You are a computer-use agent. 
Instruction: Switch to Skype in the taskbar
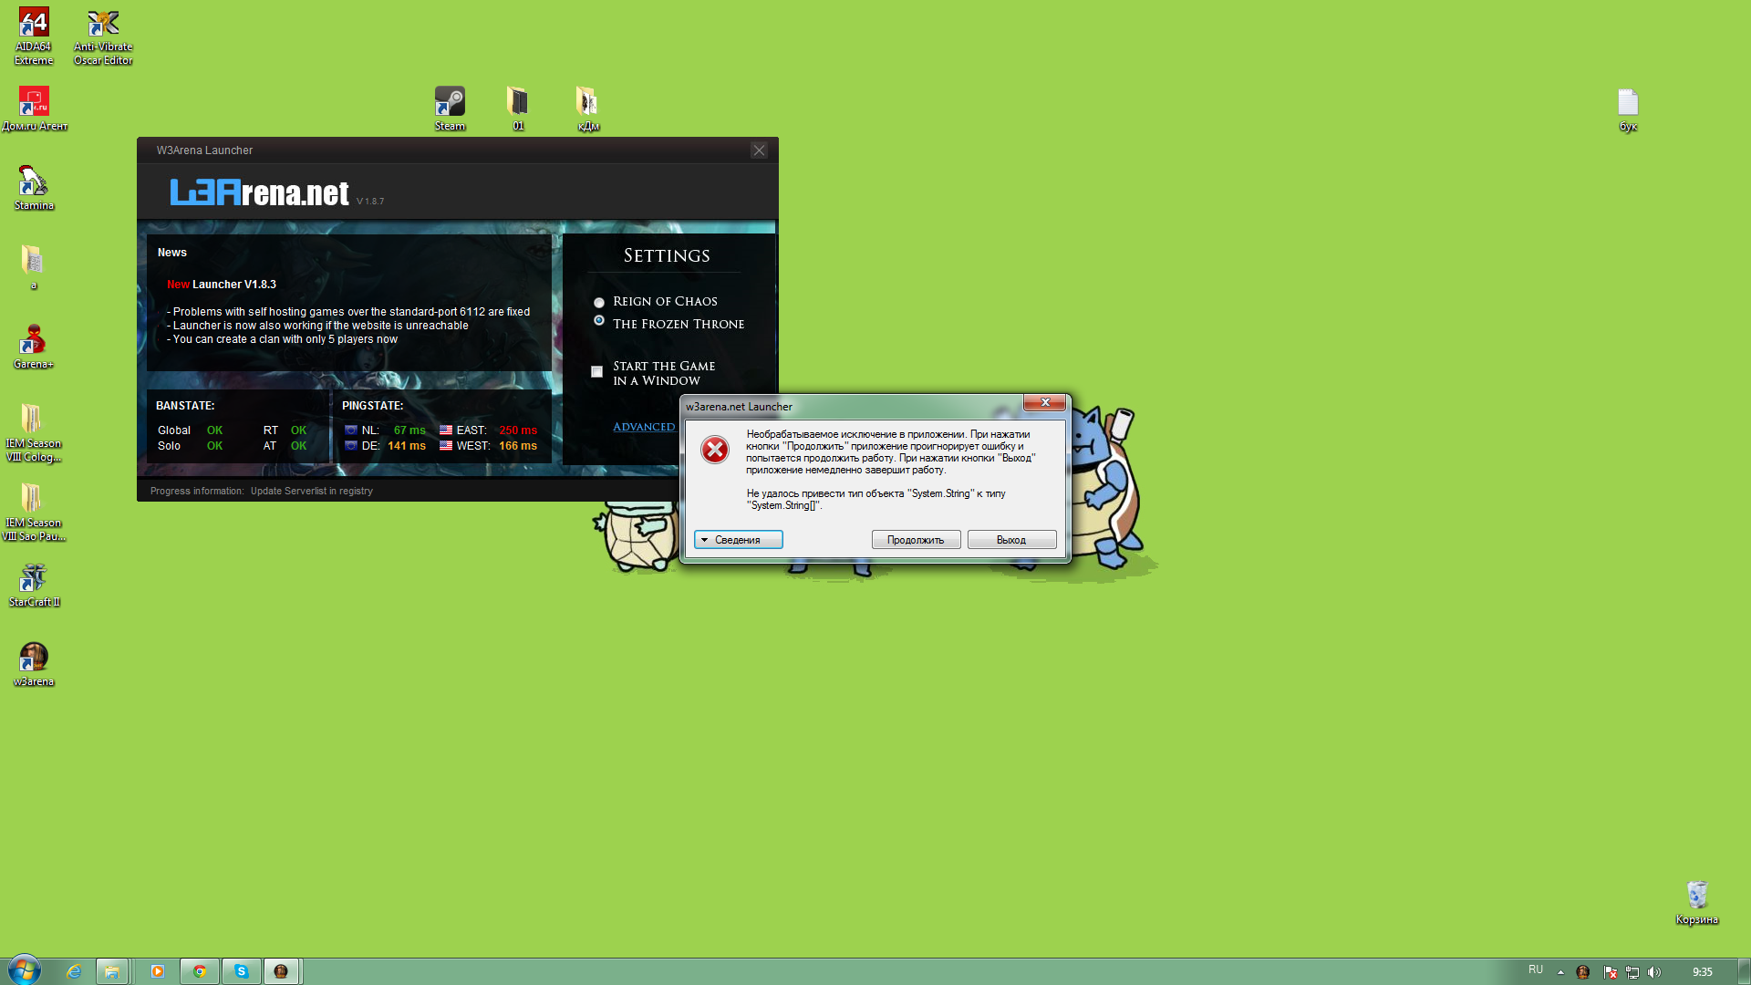point(241,971)
